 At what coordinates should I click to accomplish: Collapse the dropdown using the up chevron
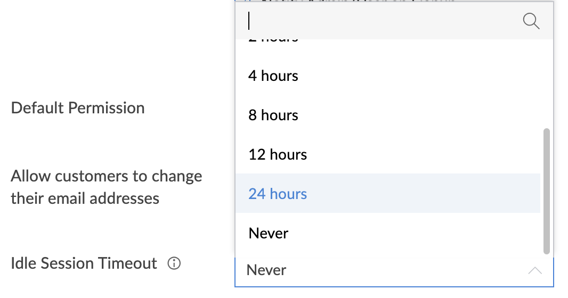pos(534,270)
